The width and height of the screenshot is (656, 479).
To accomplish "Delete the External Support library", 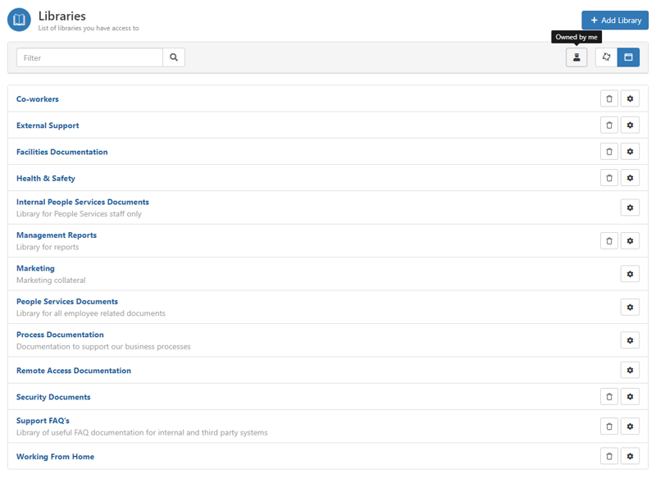I will click(608, 125).
